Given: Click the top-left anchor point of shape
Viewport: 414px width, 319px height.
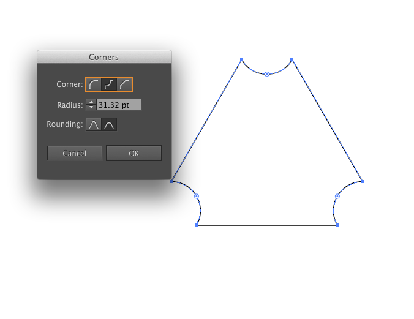Looking at the screenshot, I should coord(241,59).
